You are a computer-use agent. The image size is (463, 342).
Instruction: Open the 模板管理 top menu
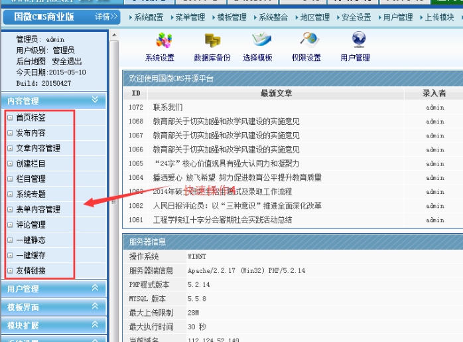[231, 17]
